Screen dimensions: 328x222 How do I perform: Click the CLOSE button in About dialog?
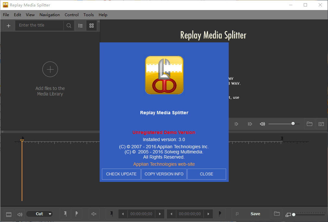coord(206,174)
